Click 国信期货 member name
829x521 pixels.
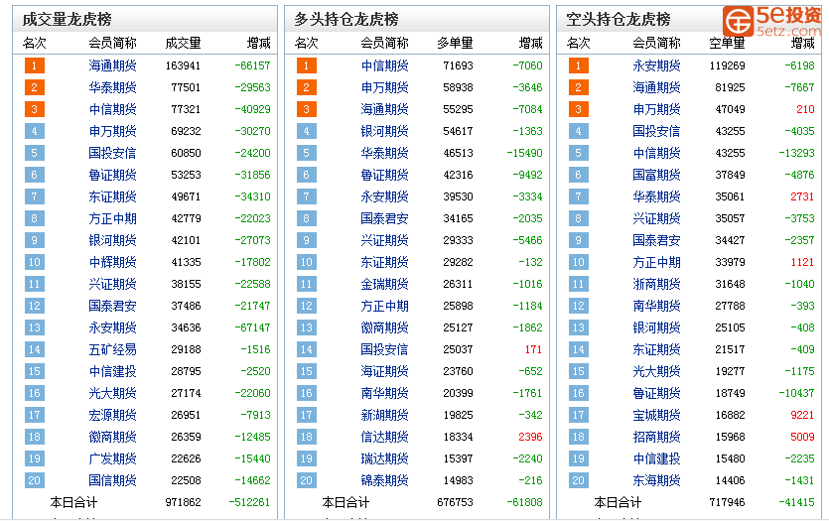(x=112, y=480)
